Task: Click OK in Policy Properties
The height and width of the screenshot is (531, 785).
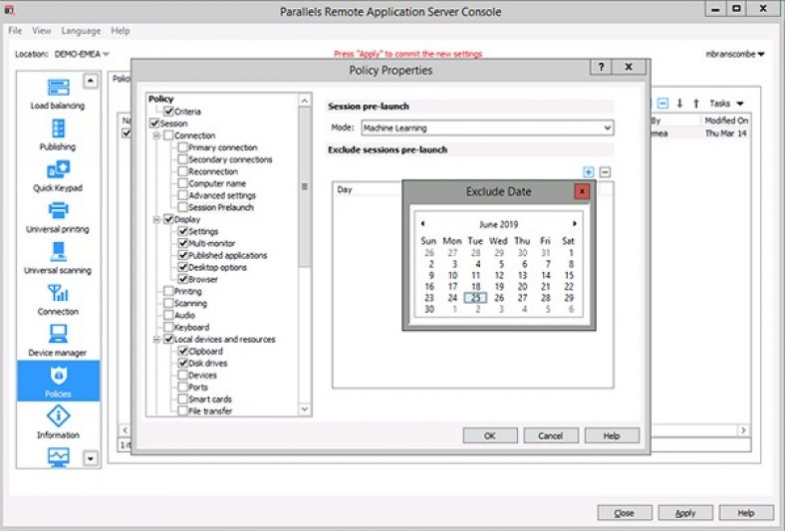Action: click(x=490, y=436)
